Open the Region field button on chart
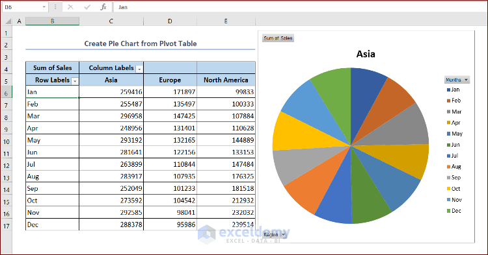The height and width of the screenshot is (255, 488). pyautogui.click(x=274, y=234)
